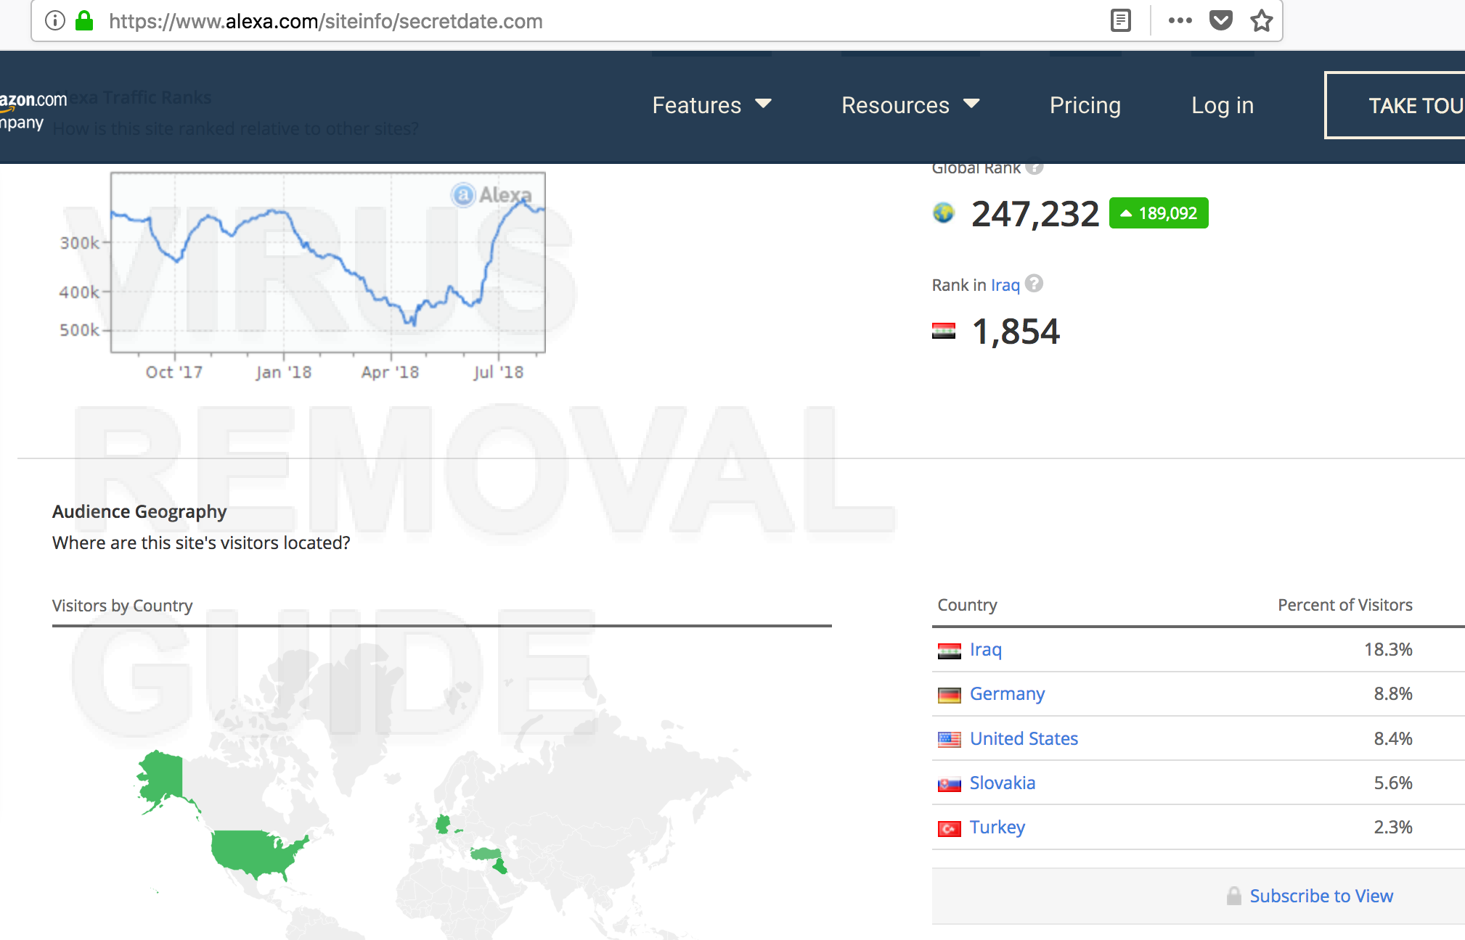Click lock icon beside Subscribe to View
Screen dimensions: 1465x940
(1233, 896)
